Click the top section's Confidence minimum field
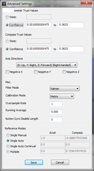Image resolution: width=94 pixels, height=171 pixels. pyautogui.click(x=39, y=25)
